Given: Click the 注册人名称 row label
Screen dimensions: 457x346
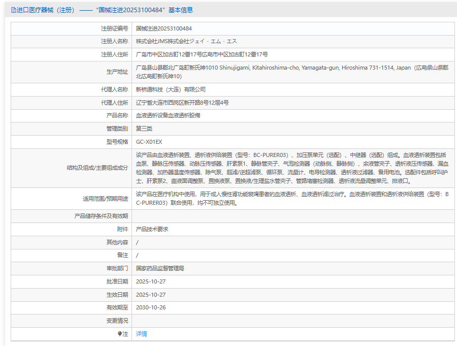Looking at the screenshot, I should coord(114,41).
